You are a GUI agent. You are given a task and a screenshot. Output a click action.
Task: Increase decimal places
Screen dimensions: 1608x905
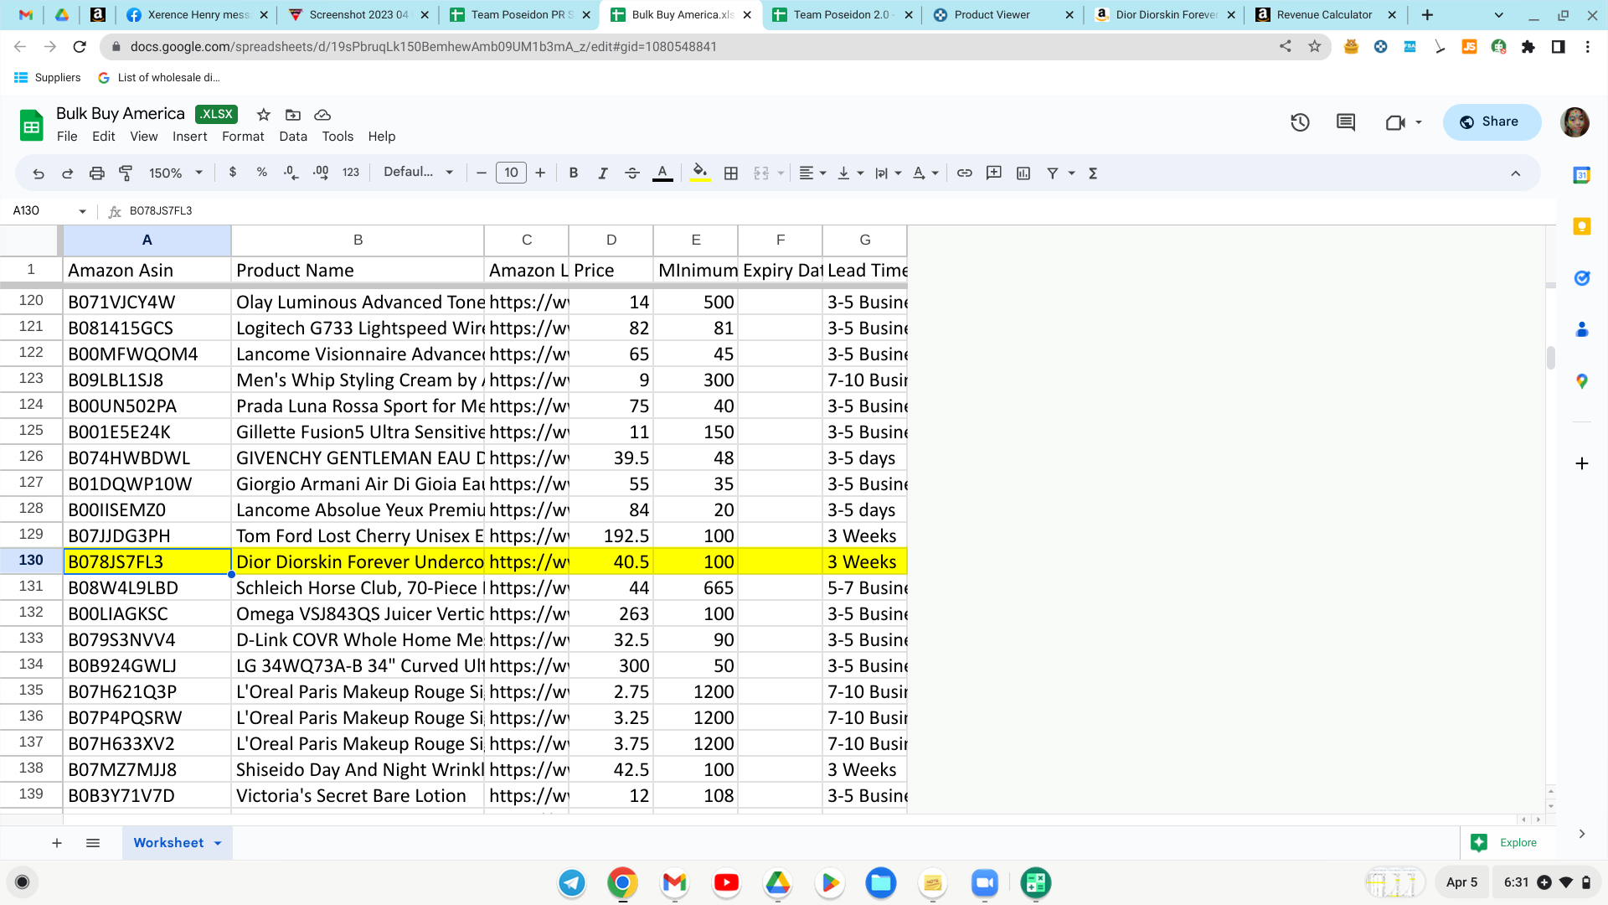(x=321, y=173)
